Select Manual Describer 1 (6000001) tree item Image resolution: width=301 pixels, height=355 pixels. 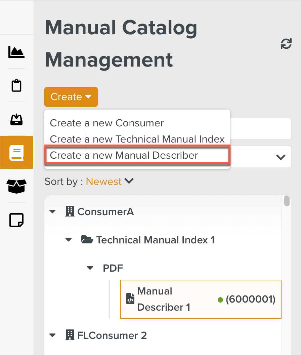201,299
